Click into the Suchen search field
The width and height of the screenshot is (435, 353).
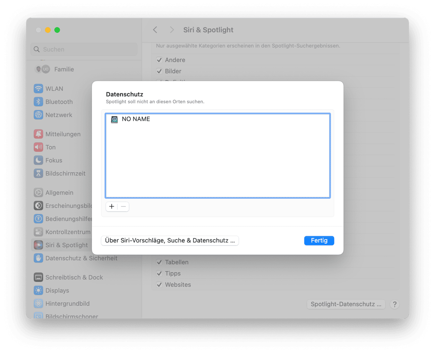[84, 49]
